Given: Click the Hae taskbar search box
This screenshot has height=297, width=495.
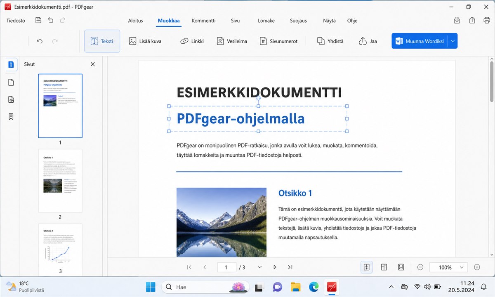Looking at the screenshot, I should coord(205,287).
